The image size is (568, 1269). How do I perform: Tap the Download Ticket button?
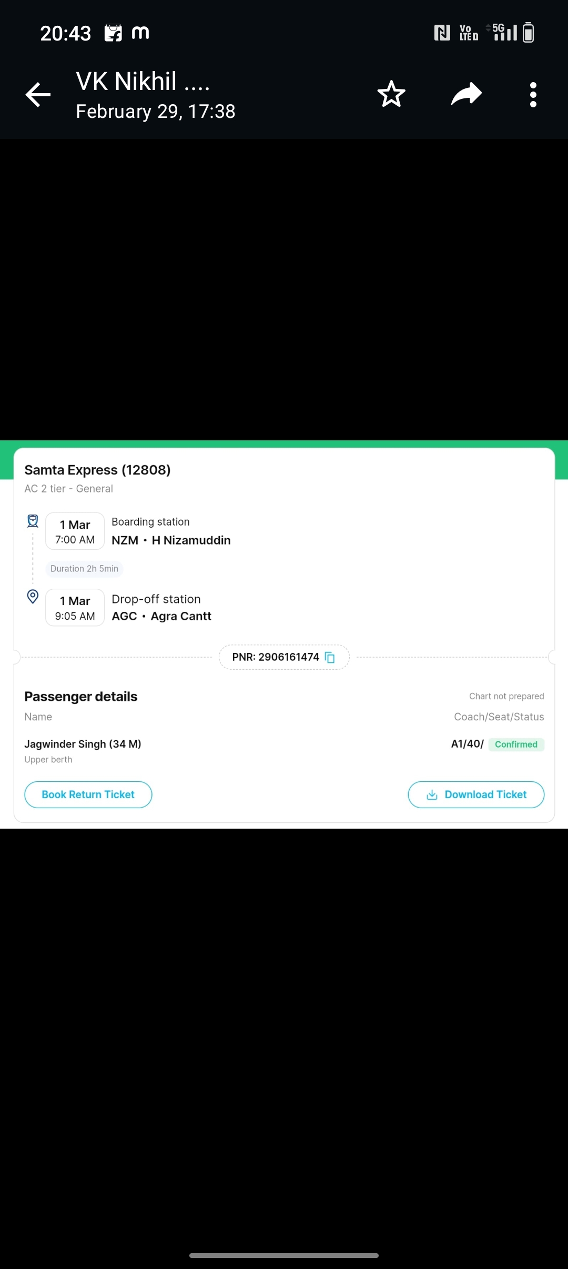(x=476, y=794)
